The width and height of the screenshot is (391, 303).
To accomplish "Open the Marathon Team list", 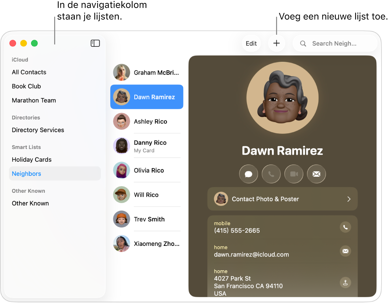I will (x=34, y=101).
